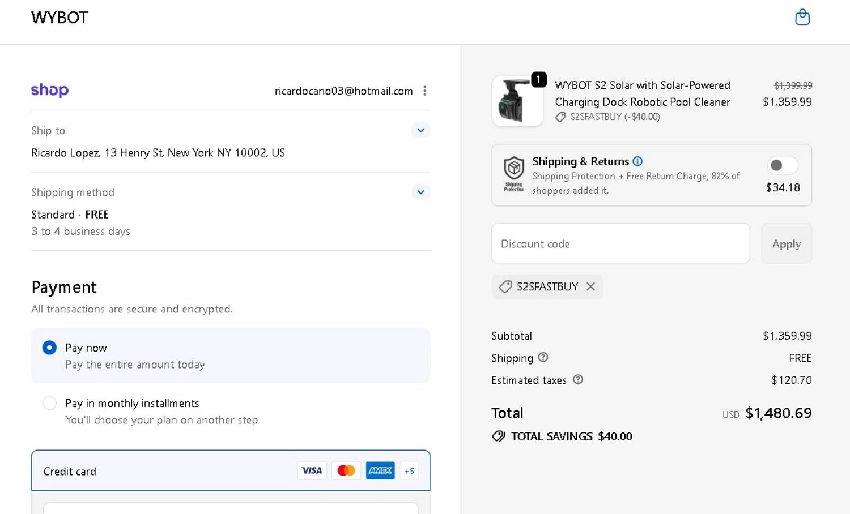The image size is (850, 514).
Task: Click the Apply discount button
Action: (787, 243)
